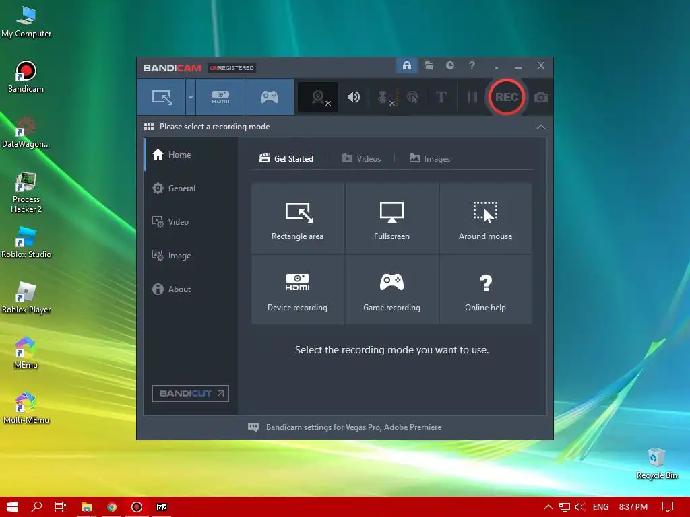690x517 pixels.
Task: Select the Recycle Bin desktop icon
Action: pyautogui.click(x=656, y=463)
